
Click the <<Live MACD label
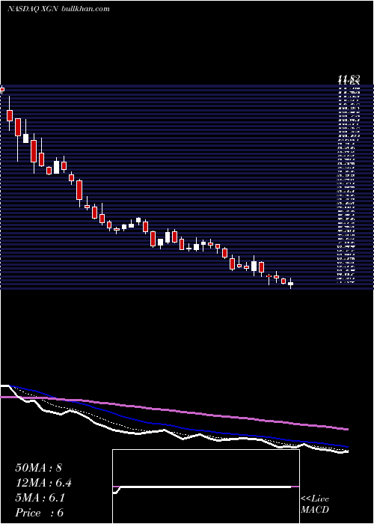pos(315,505)
